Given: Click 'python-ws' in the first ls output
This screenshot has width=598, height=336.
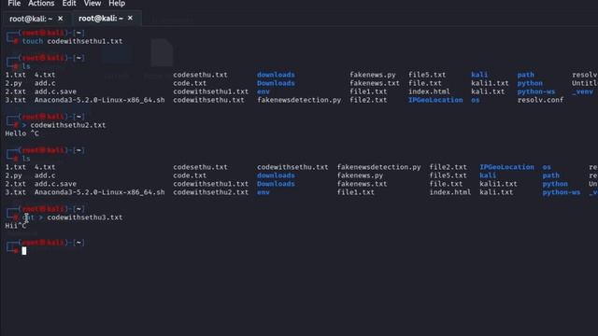Looking at the screenshot, I should (x=536, y=91).
